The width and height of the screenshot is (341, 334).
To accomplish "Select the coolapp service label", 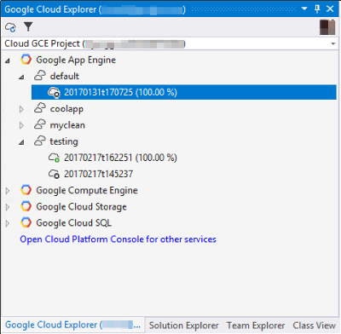I will tap(66, 109).
